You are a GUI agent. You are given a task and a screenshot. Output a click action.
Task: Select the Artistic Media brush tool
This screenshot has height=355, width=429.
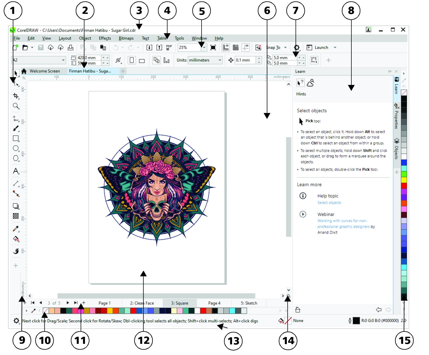coord(16,128)
